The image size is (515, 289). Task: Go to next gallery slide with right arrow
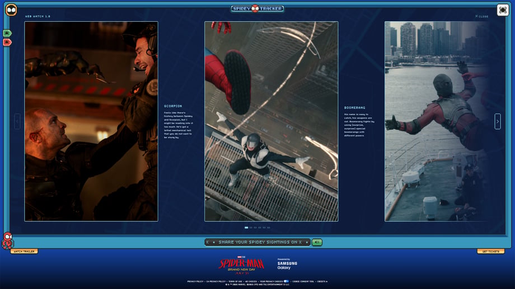[x=498, y=121]
